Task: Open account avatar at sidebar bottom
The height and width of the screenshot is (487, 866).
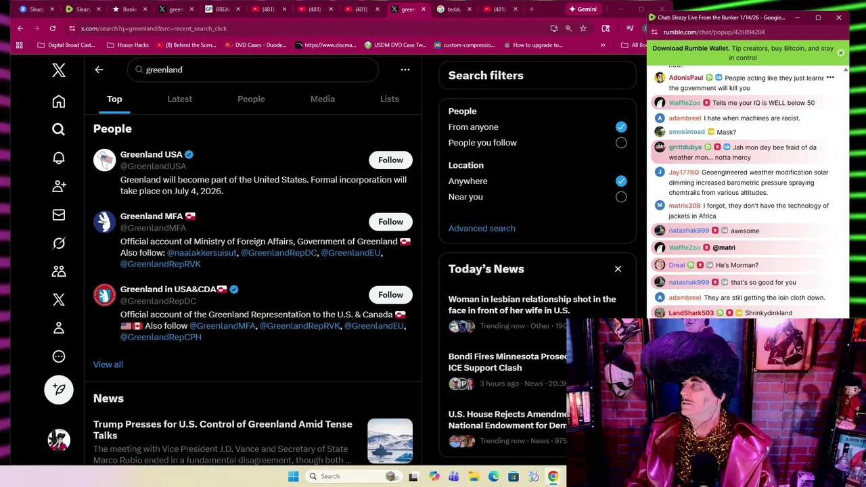Action: point(59,440)
